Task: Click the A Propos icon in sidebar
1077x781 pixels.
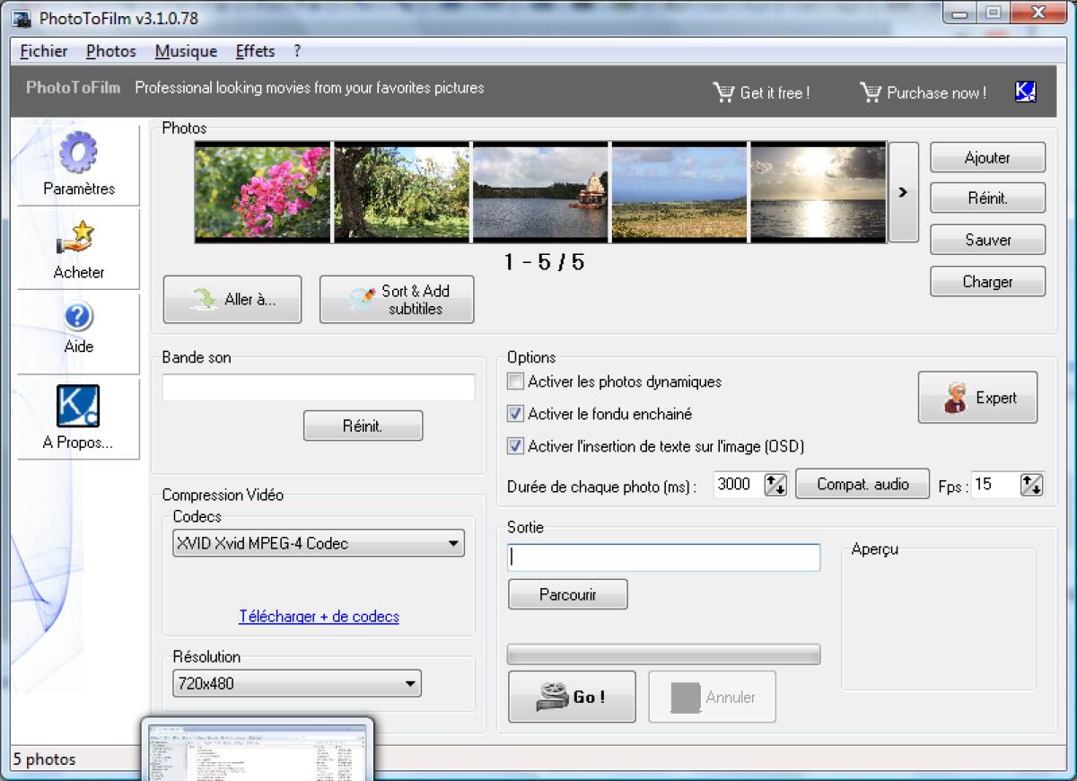Action: (x=78, y=413)
